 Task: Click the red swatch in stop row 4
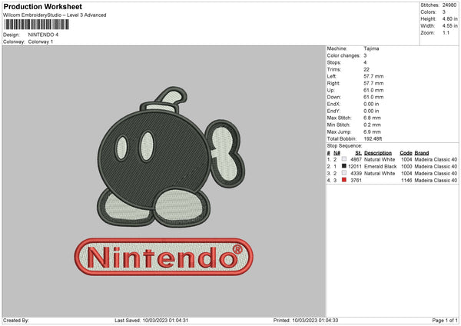pos(344,180)
